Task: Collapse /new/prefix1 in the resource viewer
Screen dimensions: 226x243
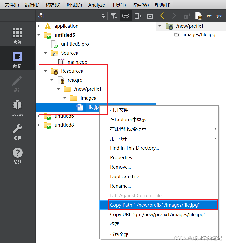Action: (x=160, y=25)
